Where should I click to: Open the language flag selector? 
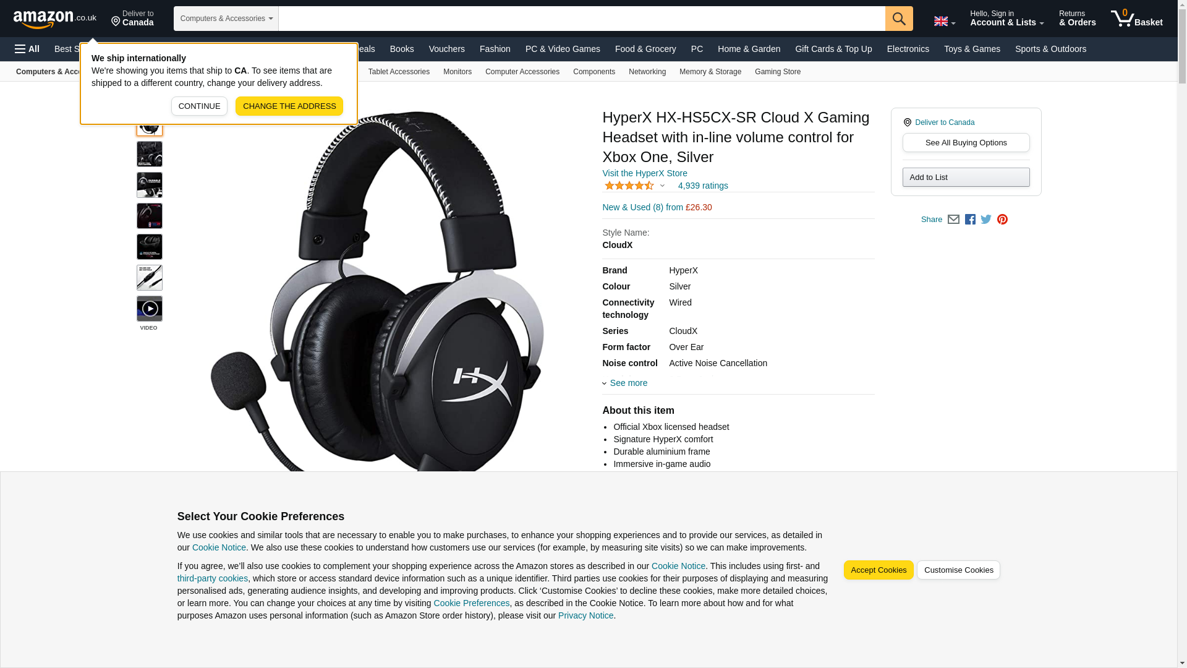click(944, 22)
